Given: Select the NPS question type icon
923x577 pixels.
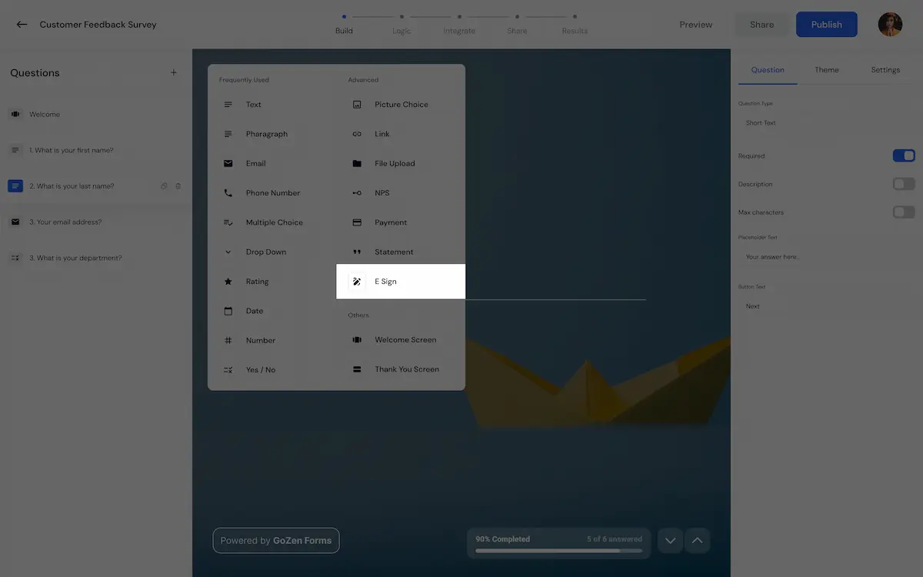Looking at the screenshot, I should (356, 192).
